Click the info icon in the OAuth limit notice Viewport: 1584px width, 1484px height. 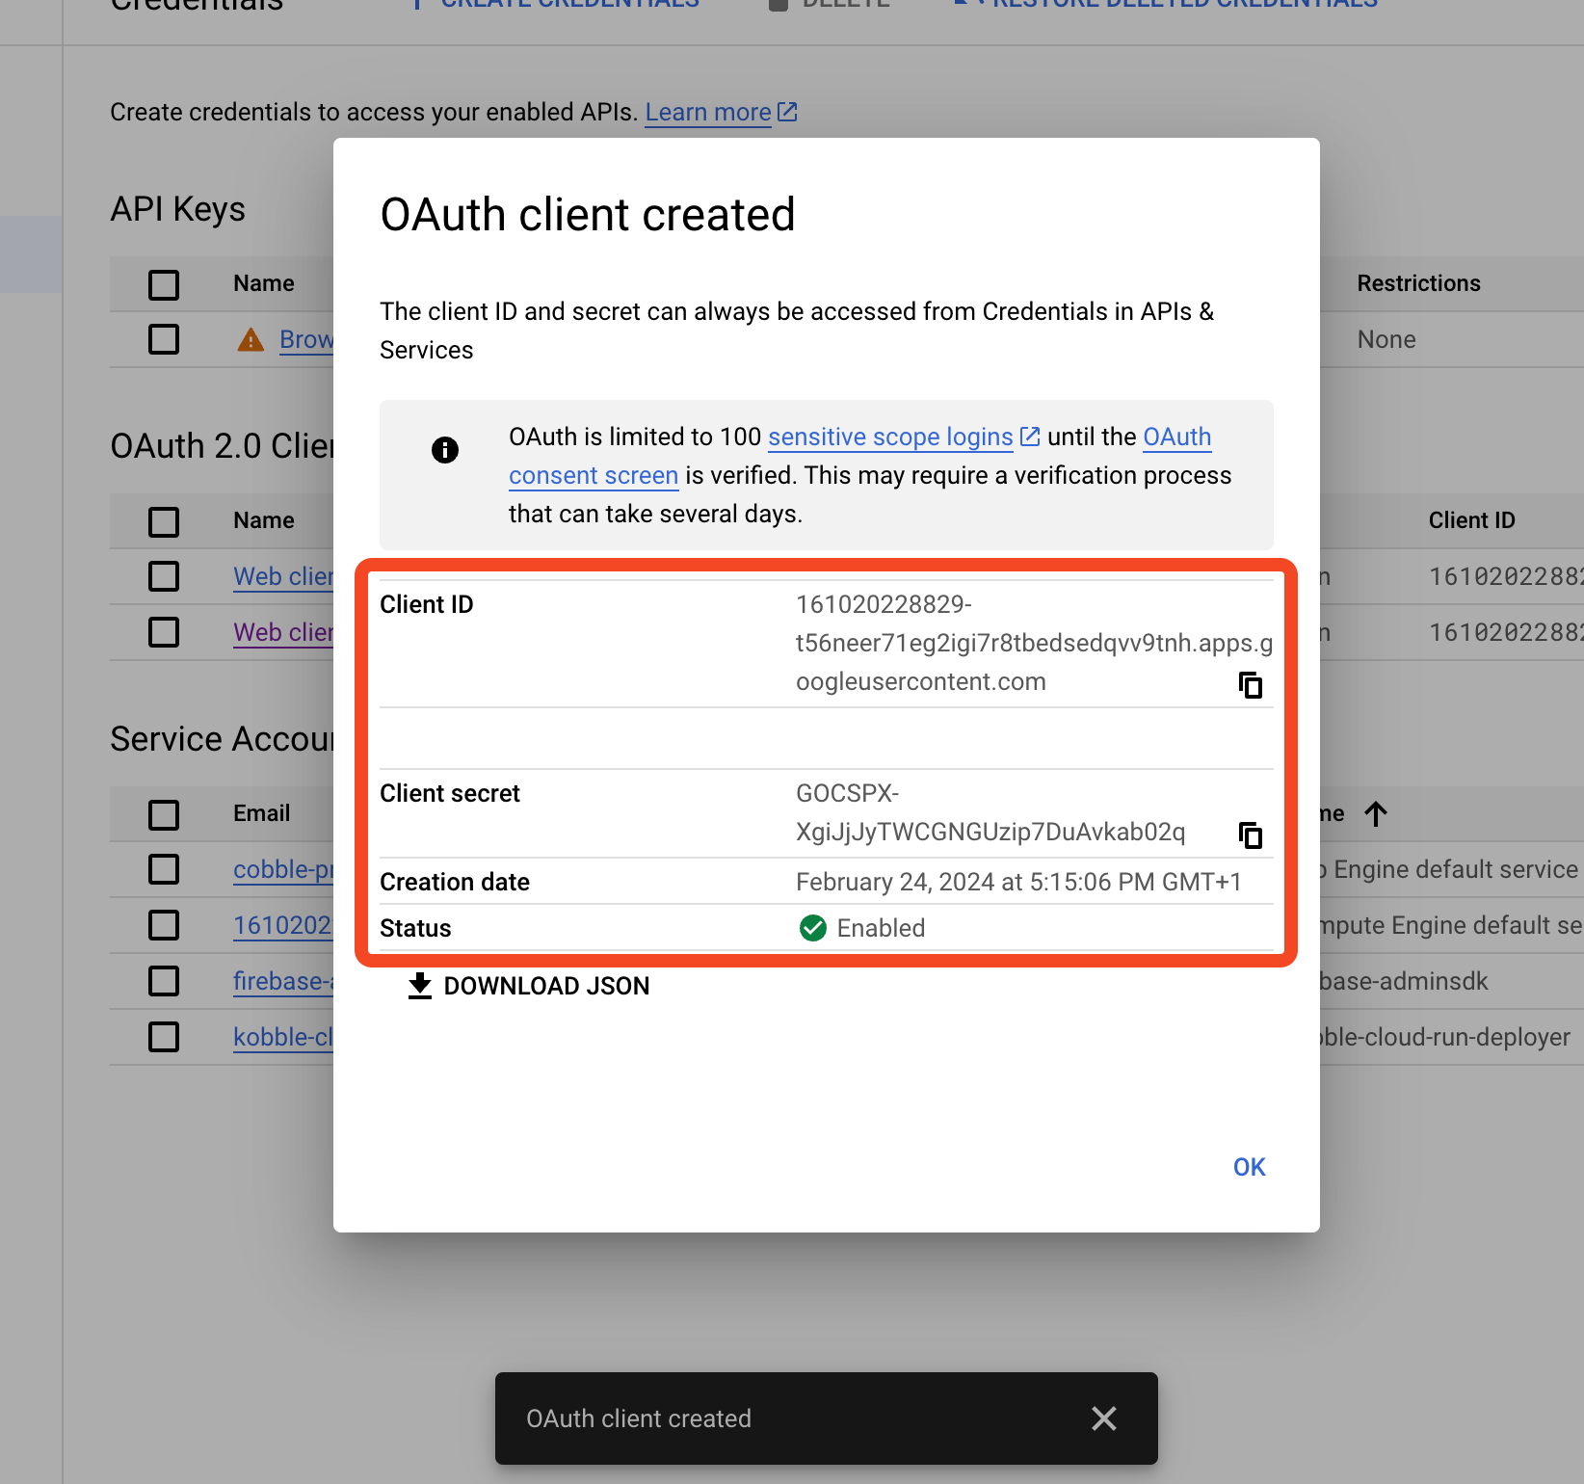point(444,449)
